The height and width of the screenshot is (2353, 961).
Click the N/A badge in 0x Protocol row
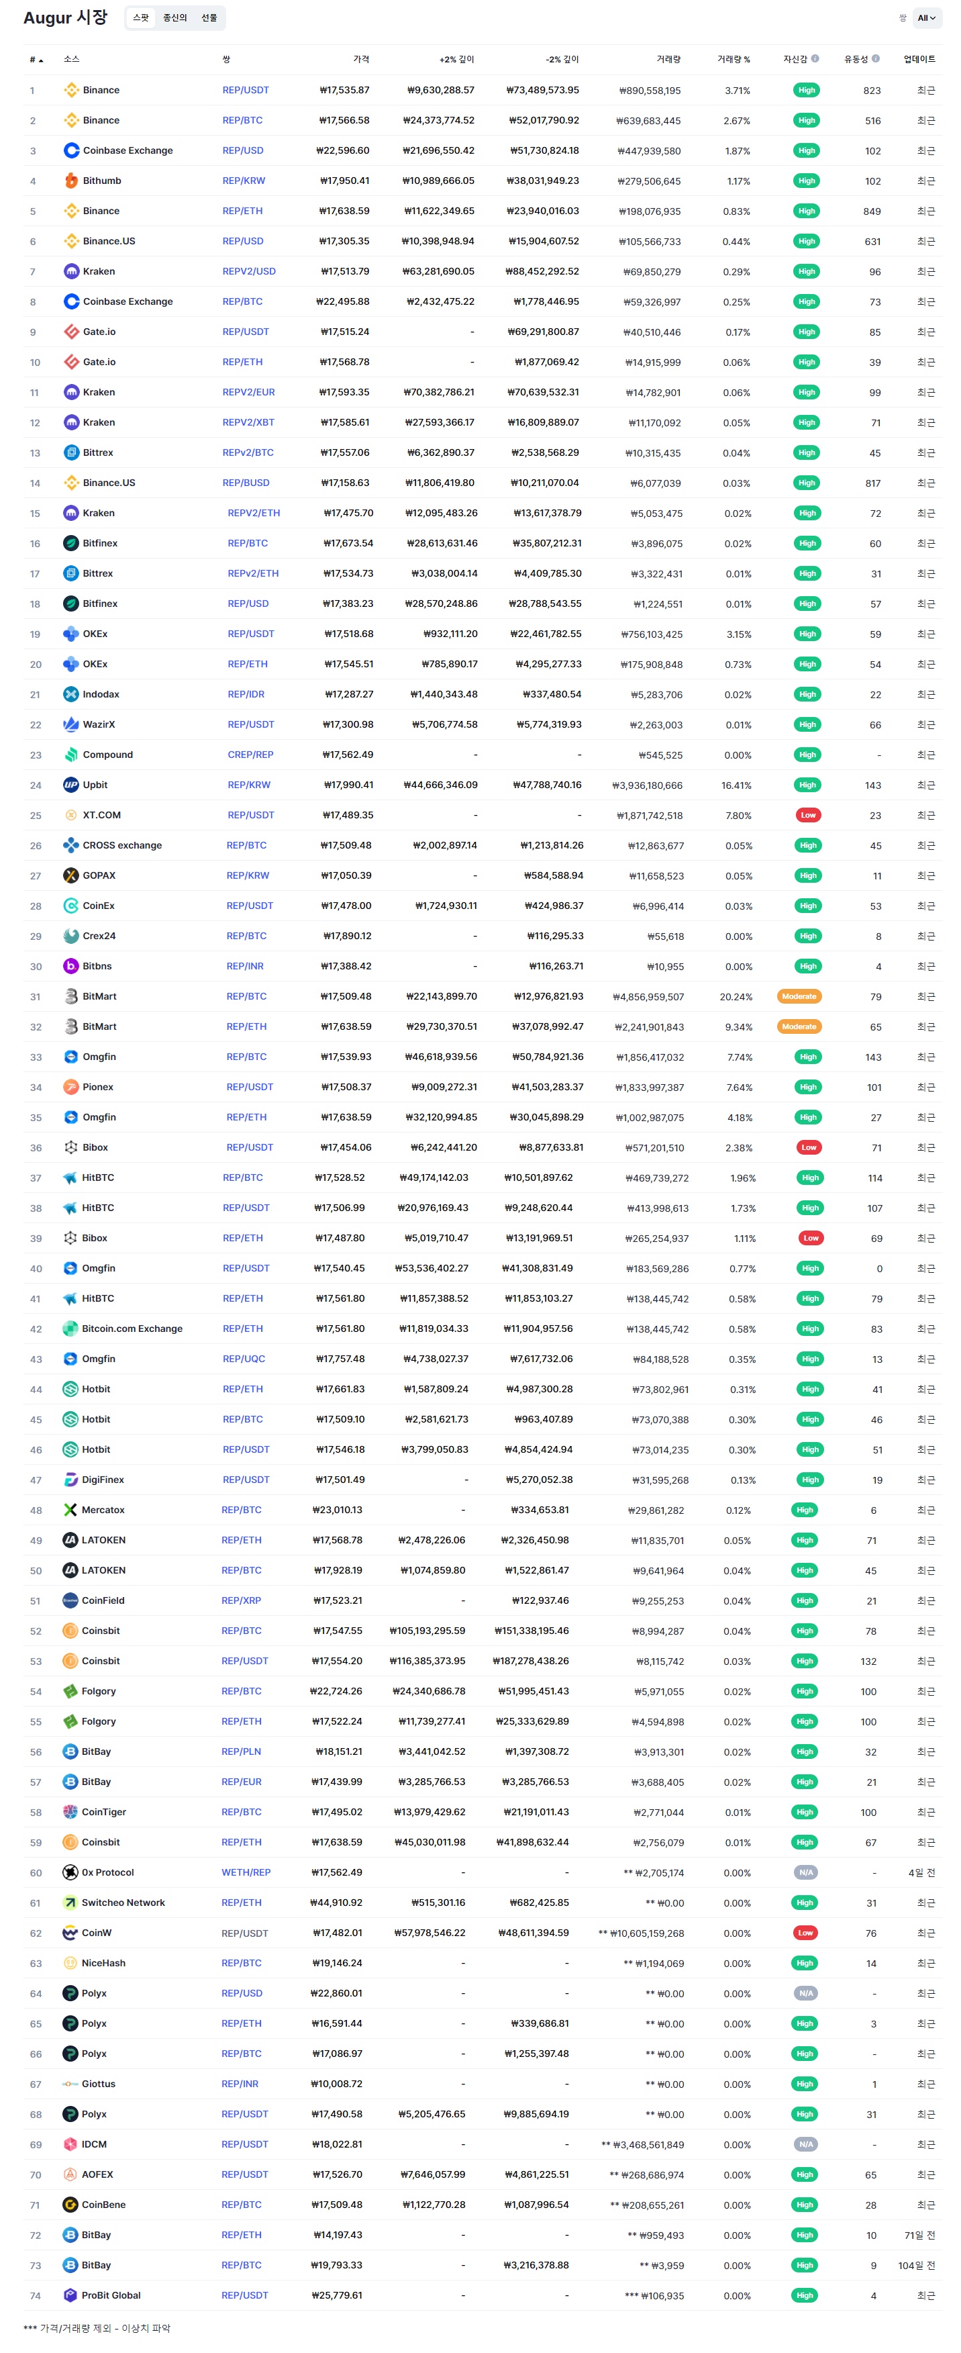click(x=806, y=1872)
